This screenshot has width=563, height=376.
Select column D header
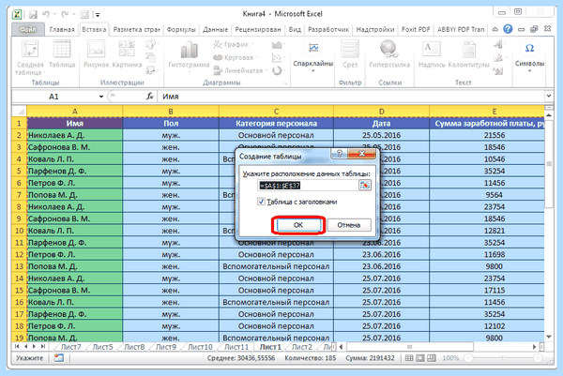[381, 112]
